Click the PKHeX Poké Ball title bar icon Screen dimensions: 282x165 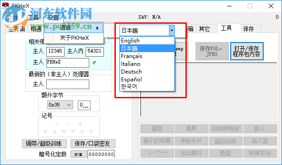pyautogui.click(x=5, y=5)
